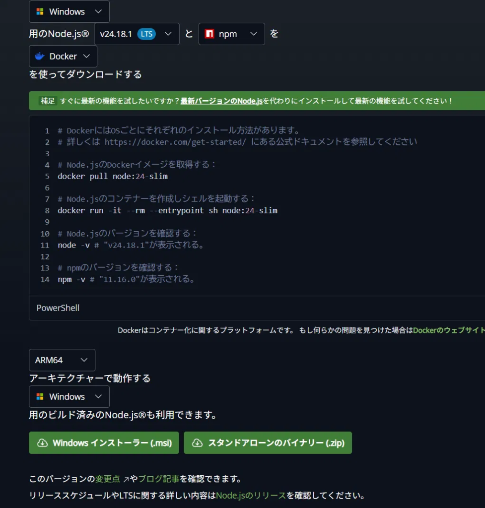Open the 最新バージョンのNode.js link

pos(221,101)
